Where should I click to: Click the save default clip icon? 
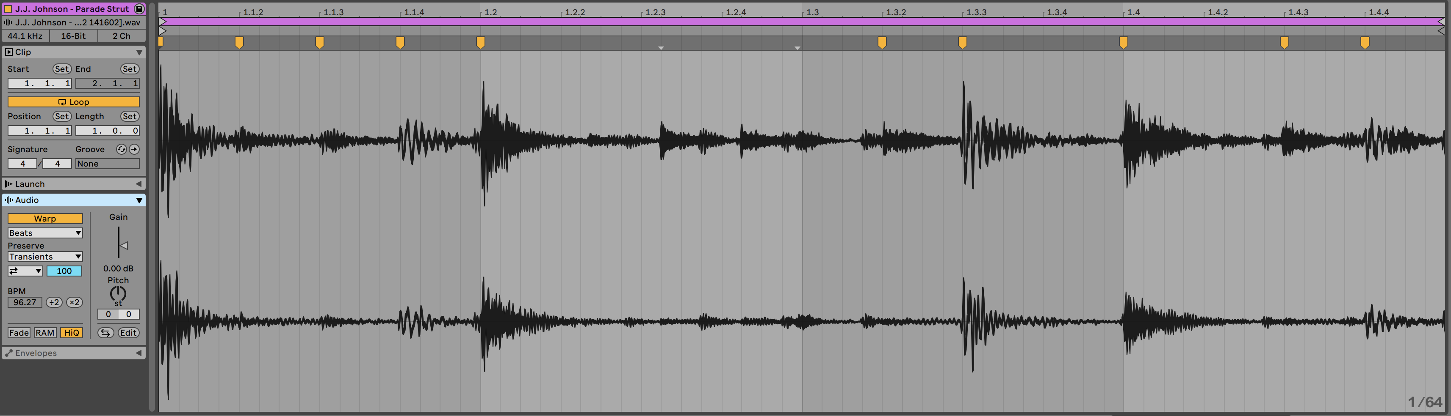tap(139, 9)
